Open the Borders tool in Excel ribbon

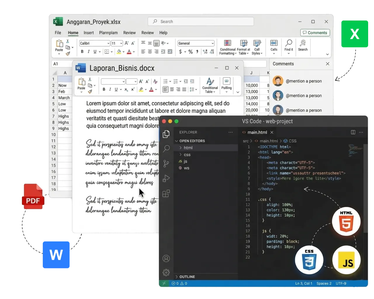[x=107, y=52]
